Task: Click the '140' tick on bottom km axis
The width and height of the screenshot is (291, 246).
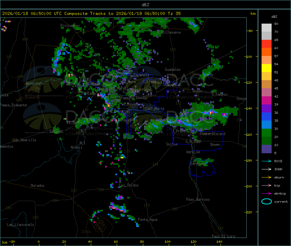Action: 219,241
